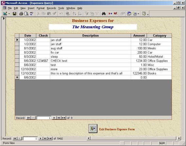
Task: Open the toolbar options arrow beside Help
Action: [x=148, y=14]
